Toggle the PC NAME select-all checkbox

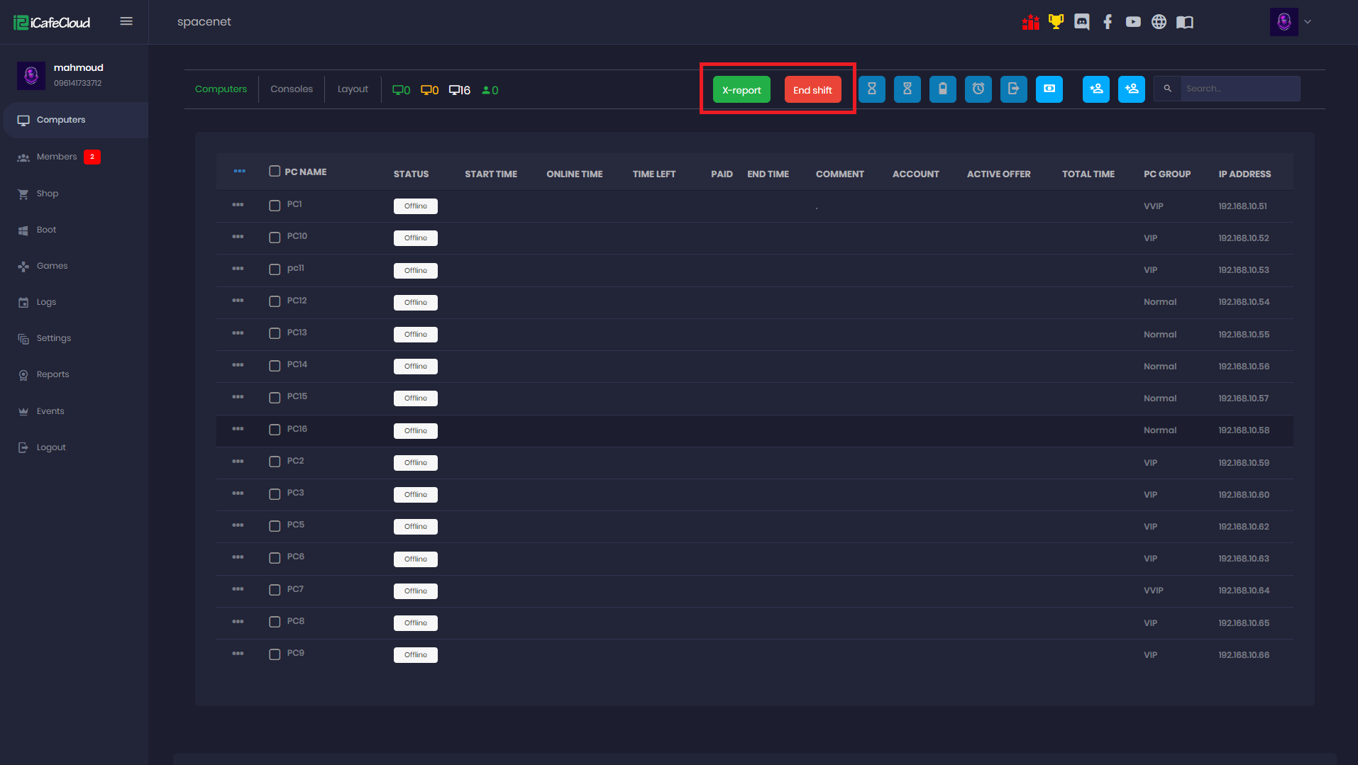pos(275,171)
